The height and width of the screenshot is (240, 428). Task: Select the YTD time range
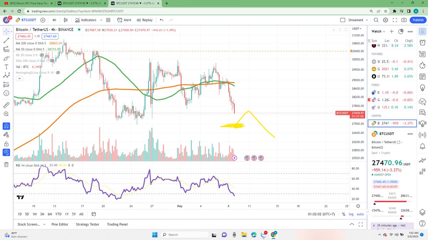[x=58, y=214]
